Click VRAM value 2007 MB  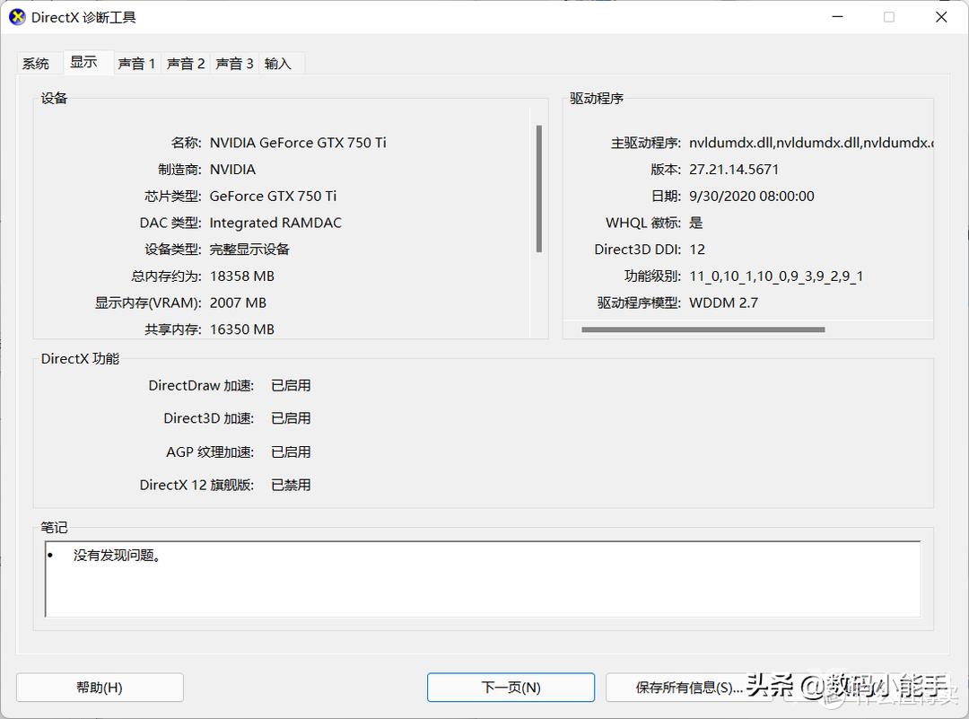238,303
